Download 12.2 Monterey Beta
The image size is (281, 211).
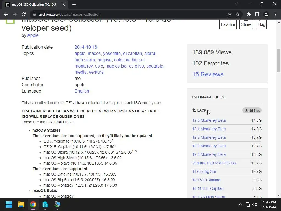(x=209, y=137)
